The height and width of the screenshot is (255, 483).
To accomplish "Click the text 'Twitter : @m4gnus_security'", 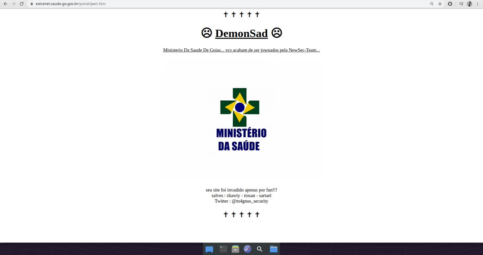I will [x=242, y=201].
